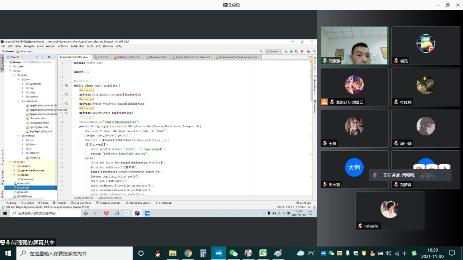The width and height of the screenshot is (463, 260).
Task: Open the house run configuration dropdown
Action: 273,51
